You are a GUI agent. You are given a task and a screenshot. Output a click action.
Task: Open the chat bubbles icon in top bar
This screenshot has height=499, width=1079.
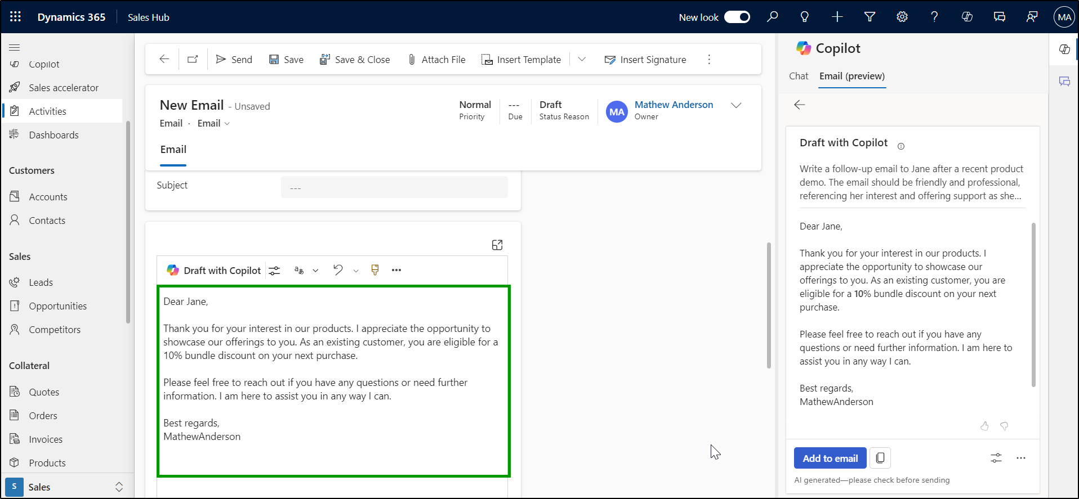[x=1000, y=17]
